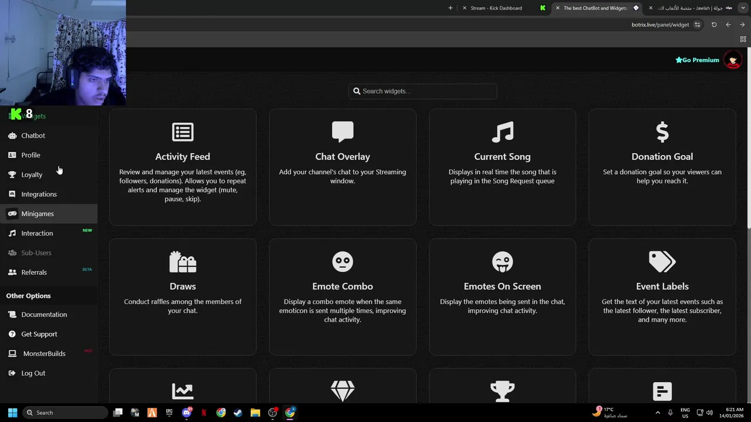Screen dimensions: 751x422
Task: Click the Go Premium link
Action: [x=697, y=60]
